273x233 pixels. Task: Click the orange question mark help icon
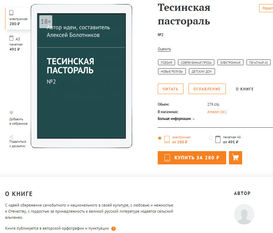pos(113,229)
